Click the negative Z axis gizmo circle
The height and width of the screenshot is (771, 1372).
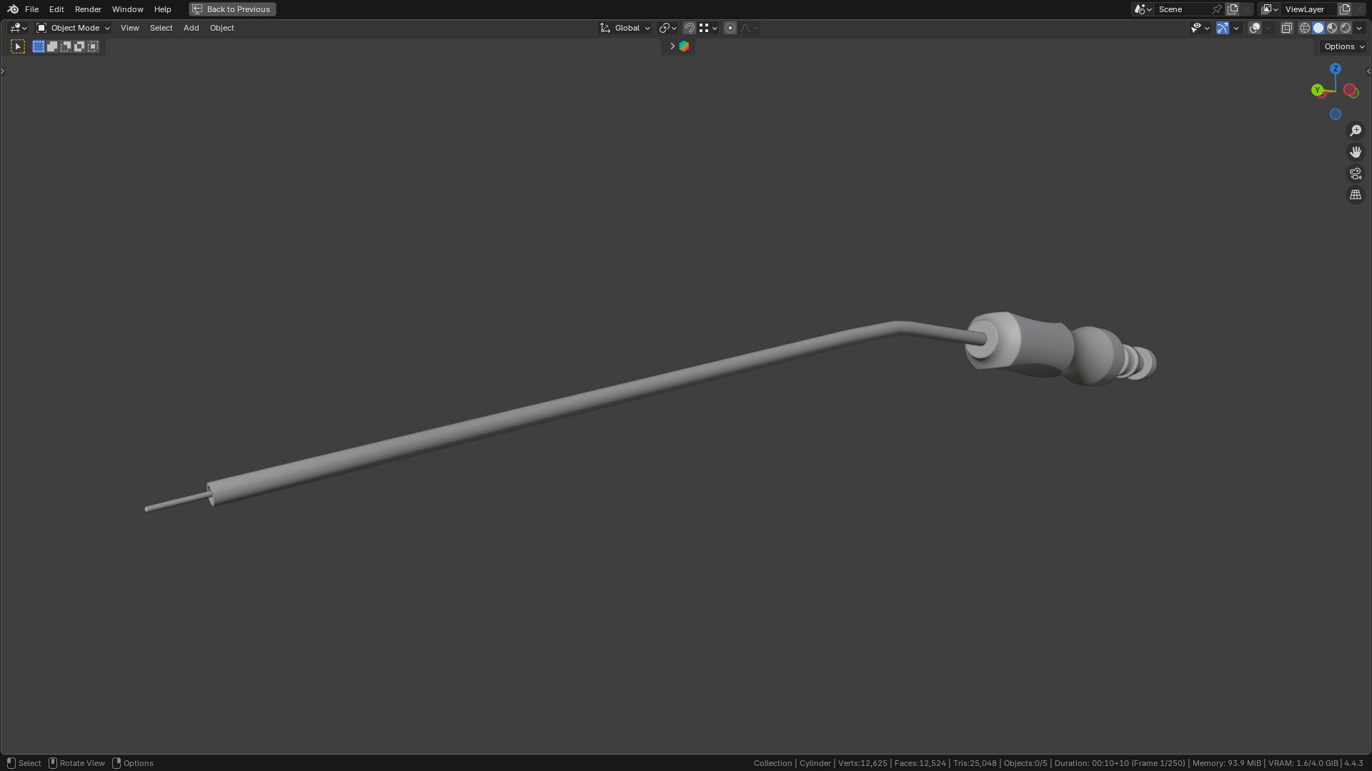click(1336, 114)
